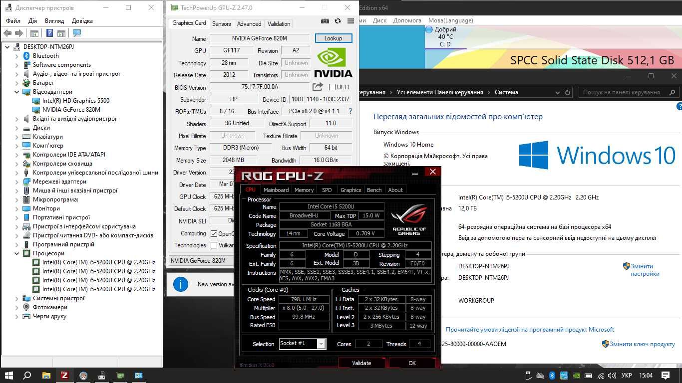Select Intel(R) HD Graphics 5500 device

click(76, 101)
